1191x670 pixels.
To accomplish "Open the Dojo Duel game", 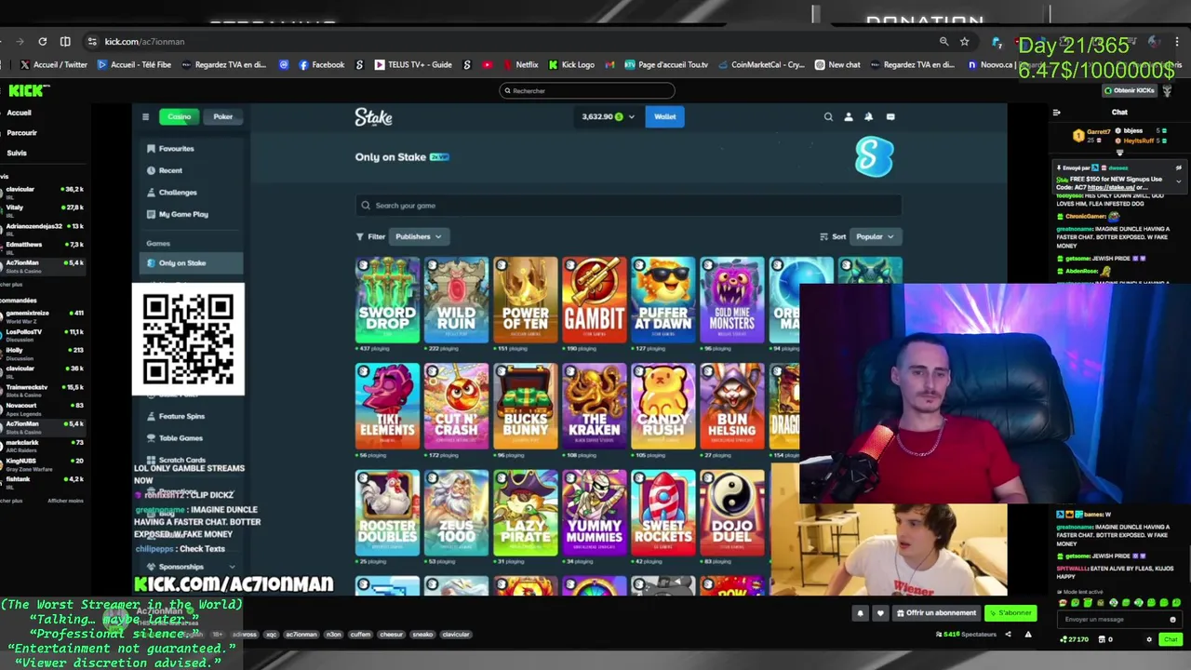I will tap(731, 513).
